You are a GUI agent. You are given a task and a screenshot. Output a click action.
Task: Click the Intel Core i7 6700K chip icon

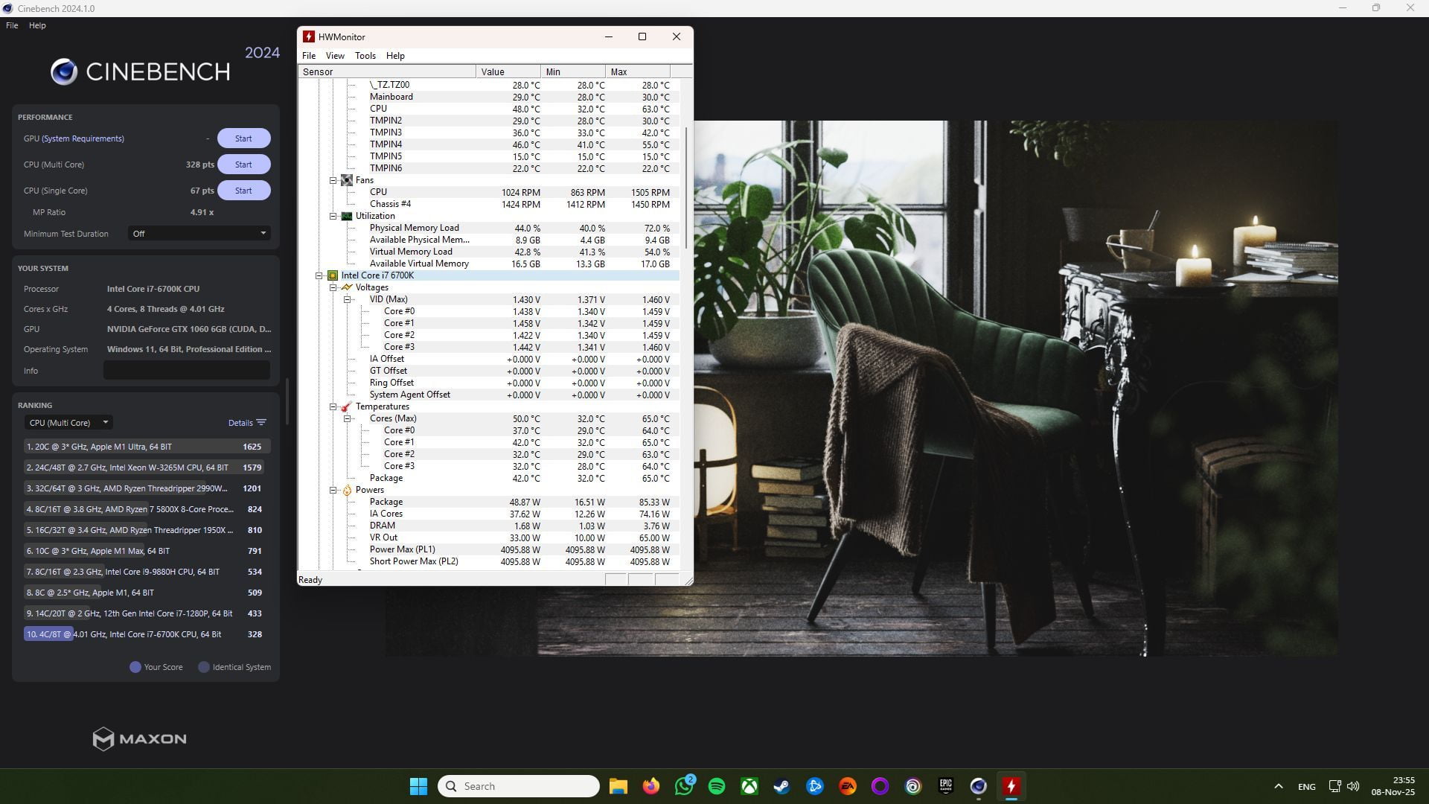pyautogui.click(x=333, y=275)
